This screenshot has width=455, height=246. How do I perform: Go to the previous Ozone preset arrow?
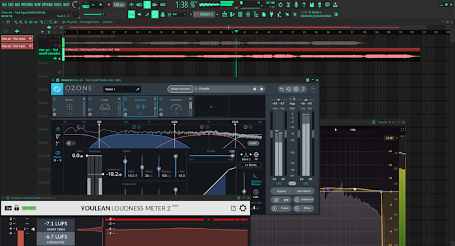tap(254, 89)
